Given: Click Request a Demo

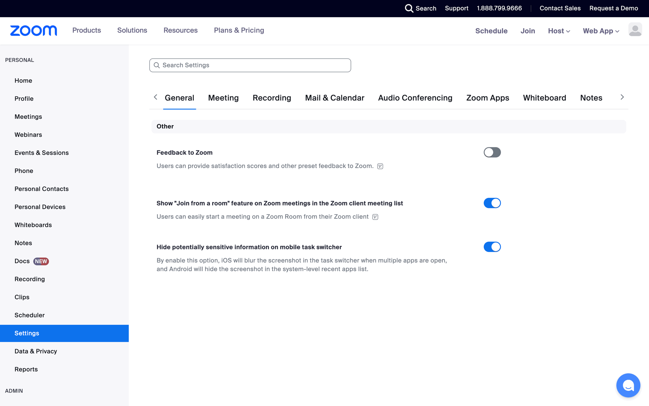Looking at the screenshot, I should (614, 8).
